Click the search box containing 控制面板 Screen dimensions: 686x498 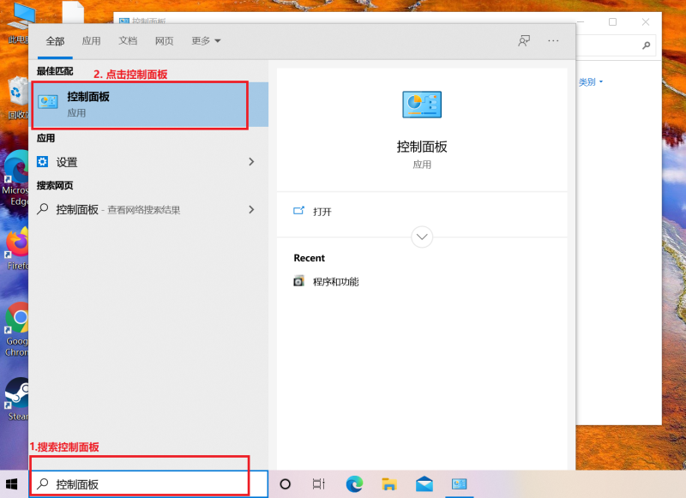pos(150,484)
